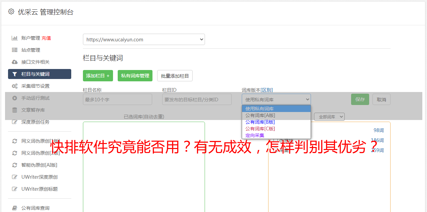Viewport: 427px width, 212px height.
Task: Open UWriter原创标题 page
Action: (x=39, y=189)
